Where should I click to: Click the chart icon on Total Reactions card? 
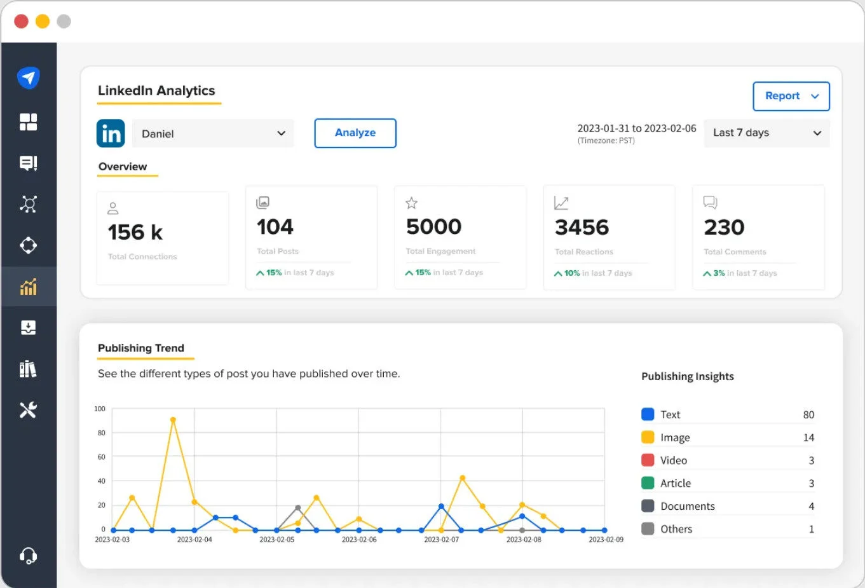point(561,203)
